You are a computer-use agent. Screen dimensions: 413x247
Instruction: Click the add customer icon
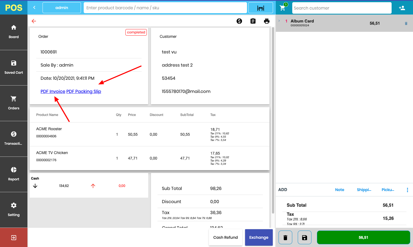coord(402,8)
